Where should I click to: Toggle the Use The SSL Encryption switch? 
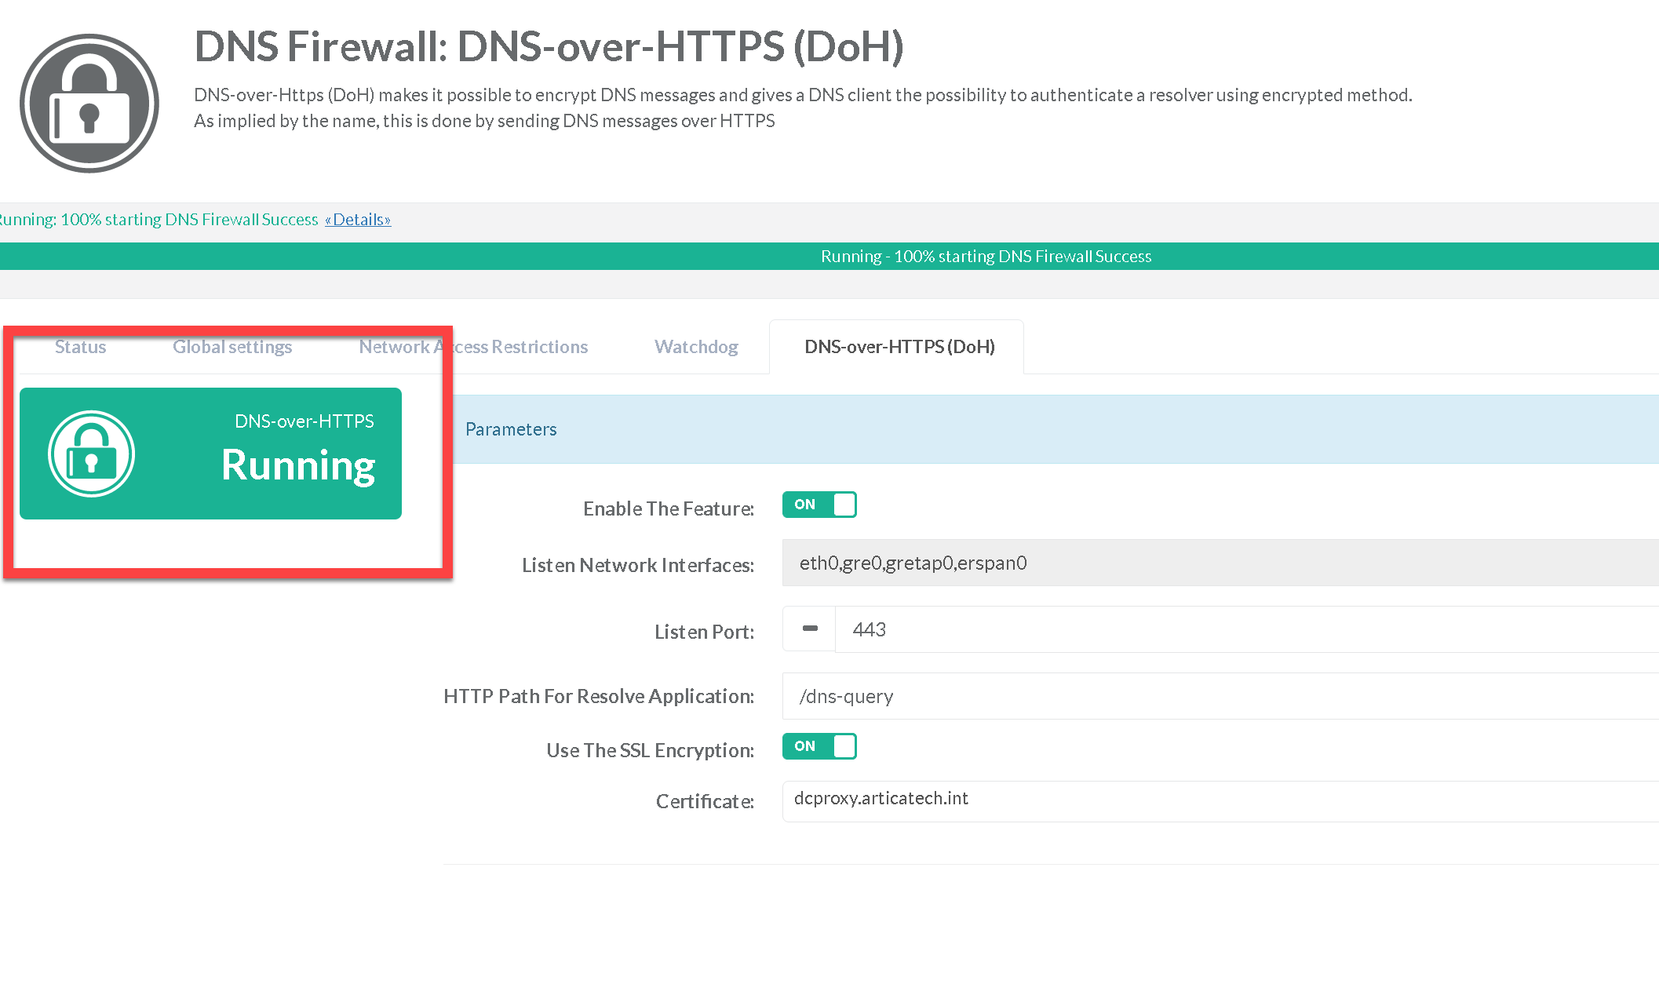click(x=819, y=746)
